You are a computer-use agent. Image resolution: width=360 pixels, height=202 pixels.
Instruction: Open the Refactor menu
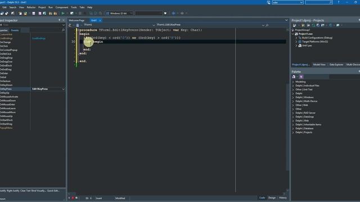31,7
